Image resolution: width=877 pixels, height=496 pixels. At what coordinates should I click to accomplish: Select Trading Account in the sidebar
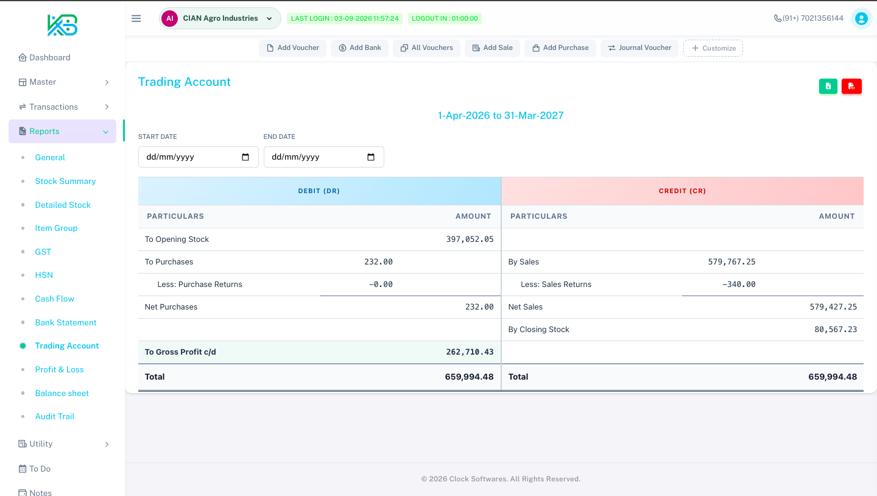pos(67,346)
